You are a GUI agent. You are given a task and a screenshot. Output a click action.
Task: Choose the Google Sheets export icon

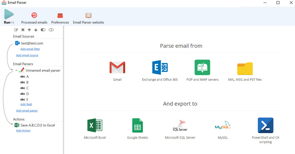tap(137, 126)
